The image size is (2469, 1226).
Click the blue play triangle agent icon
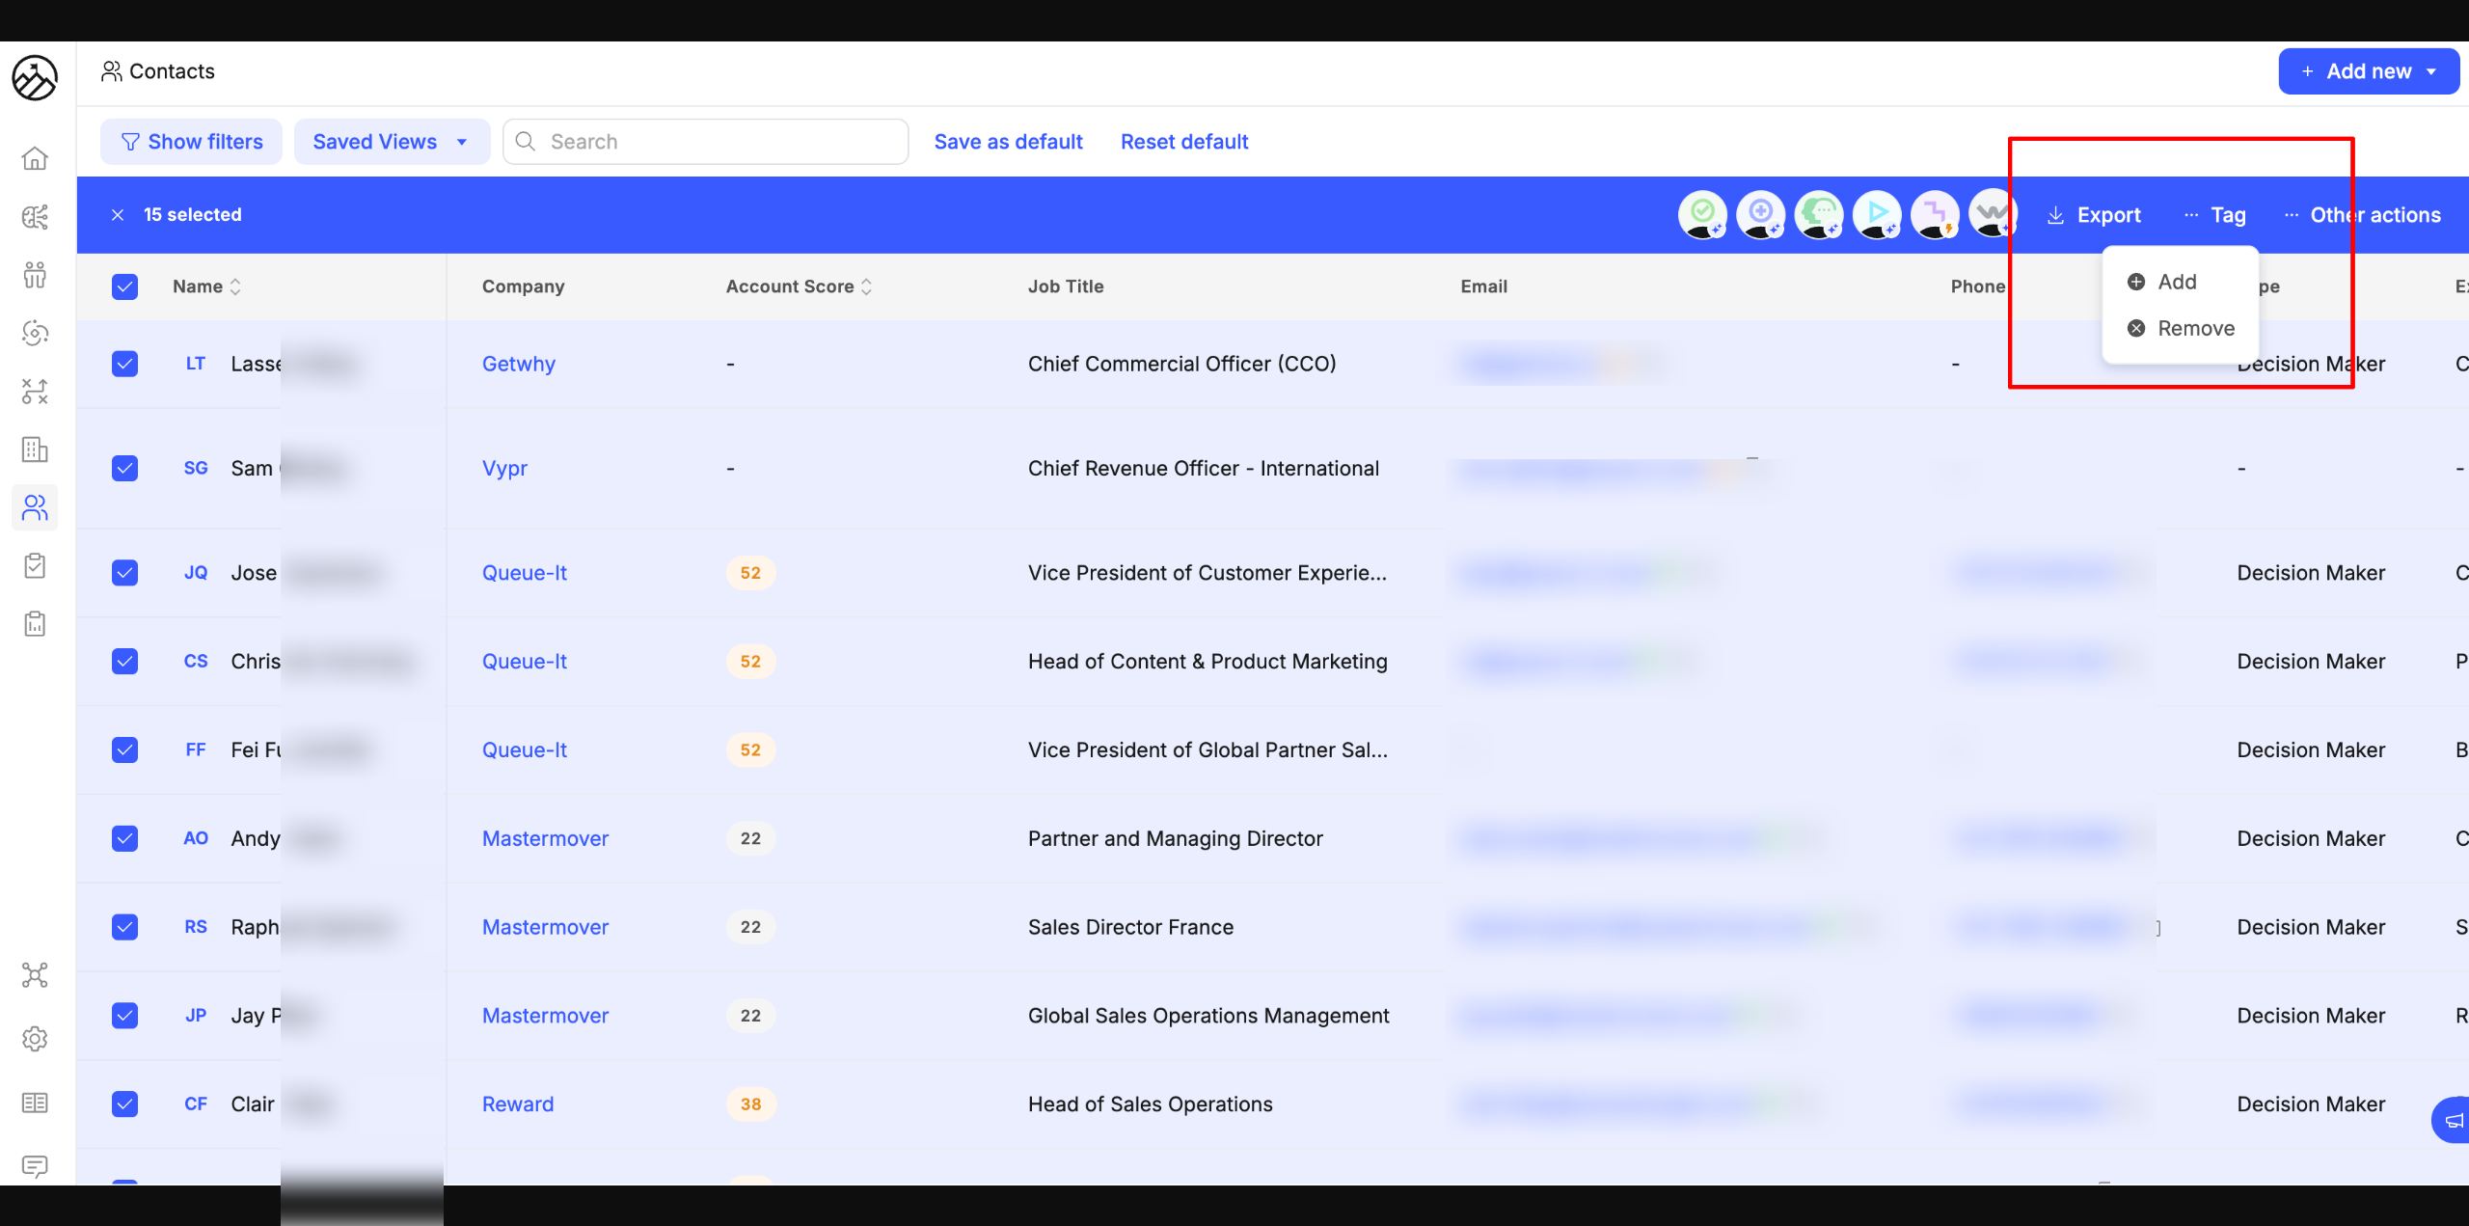[x=1876, y=214]
